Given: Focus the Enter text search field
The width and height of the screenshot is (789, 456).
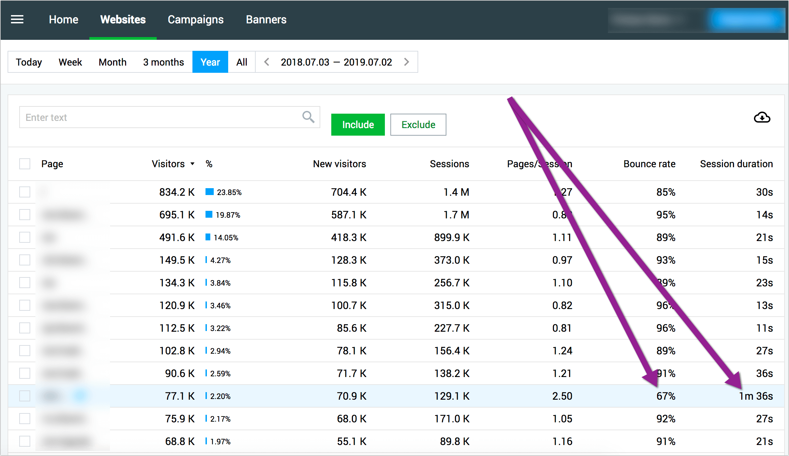Looking at the screenshot, I should pyautogui.click(x=169, y=117).
